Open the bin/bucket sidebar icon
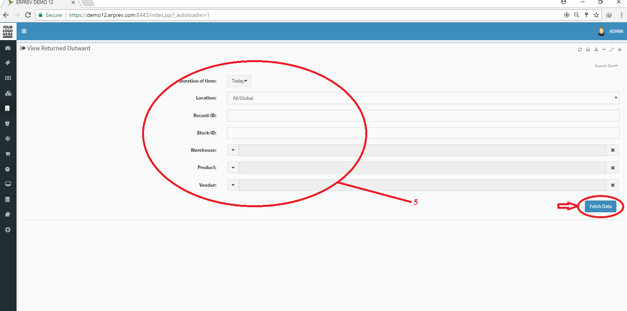 7,123
